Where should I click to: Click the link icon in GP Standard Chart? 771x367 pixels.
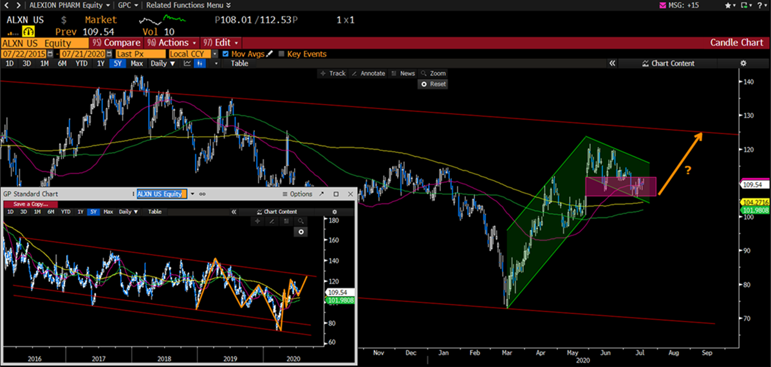202,194
